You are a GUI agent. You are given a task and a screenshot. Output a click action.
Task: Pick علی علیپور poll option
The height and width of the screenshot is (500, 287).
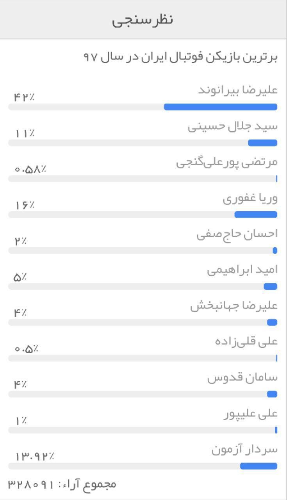(250, 413)
